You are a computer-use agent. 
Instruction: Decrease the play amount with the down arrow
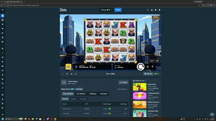[115, 68]
